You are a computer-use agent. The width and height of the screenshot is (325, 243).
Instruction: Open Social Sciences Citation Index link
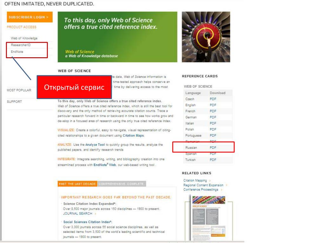[88, 222]
